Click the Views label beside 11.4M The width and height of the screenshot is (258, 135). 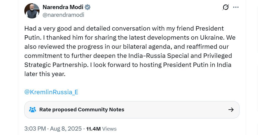[x=109, y=129]
